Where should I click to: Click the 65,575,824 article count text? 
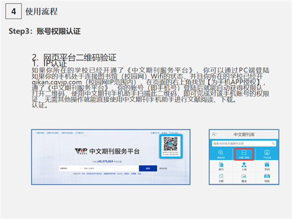(x=106, y=161)
